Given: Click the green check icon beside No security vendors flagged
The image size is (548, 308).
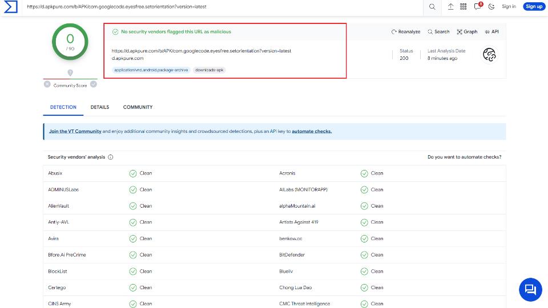Looking at the screenshot, I should tap(115, 32).
